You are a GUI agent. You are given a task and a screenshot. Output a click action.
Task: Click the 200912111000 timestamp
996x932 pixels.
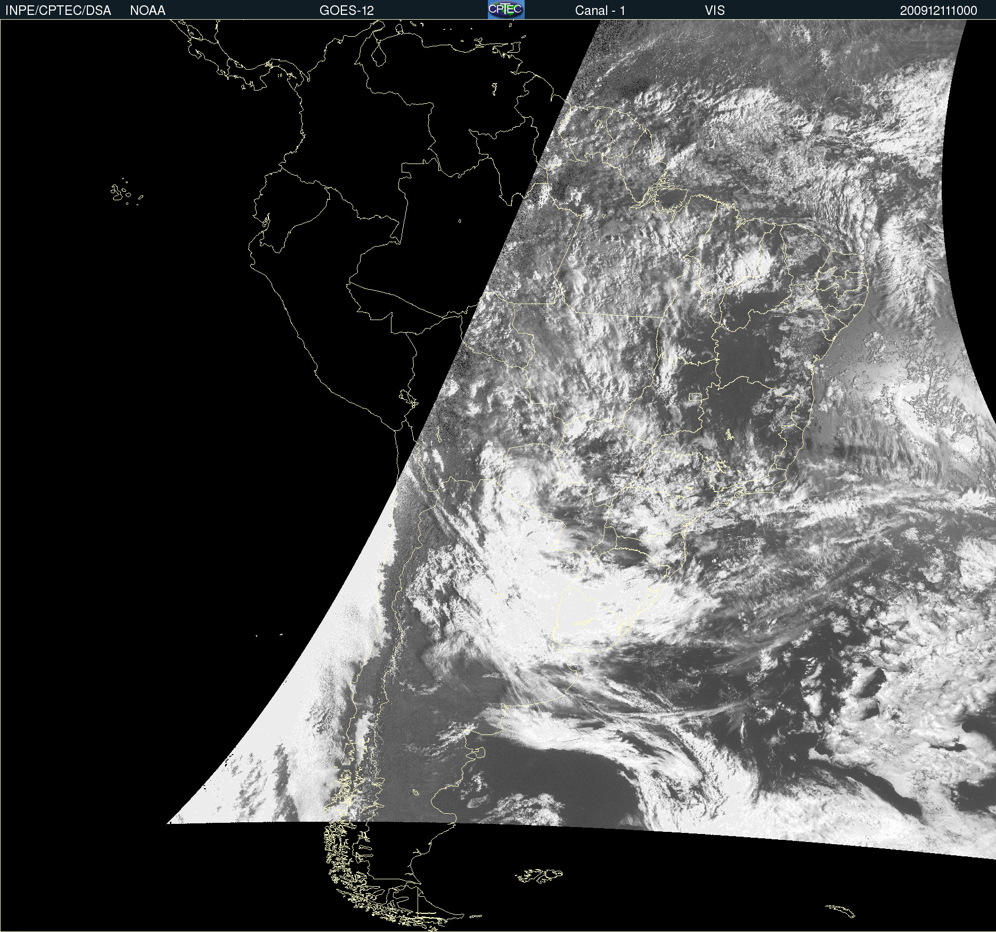pyautogui.click(x=938, y=11)
